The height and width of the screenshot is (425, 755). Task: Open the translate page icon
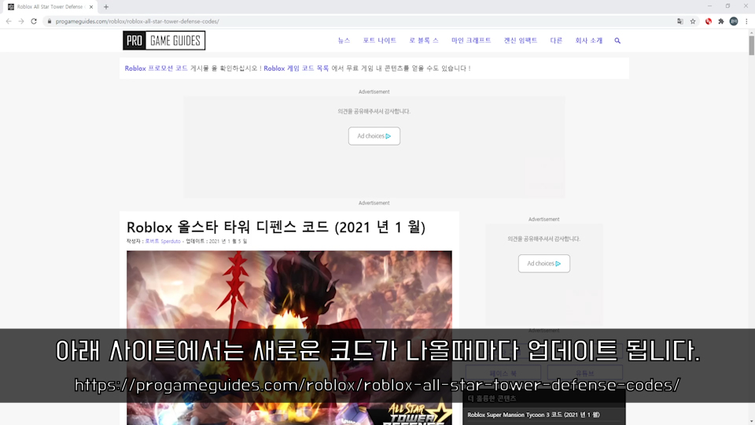[679, 21]
